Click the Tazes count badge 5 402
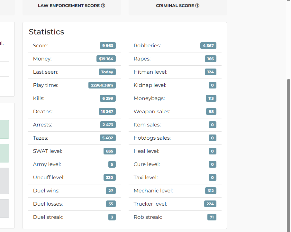The image size is (291, 232). click(108, 138)
